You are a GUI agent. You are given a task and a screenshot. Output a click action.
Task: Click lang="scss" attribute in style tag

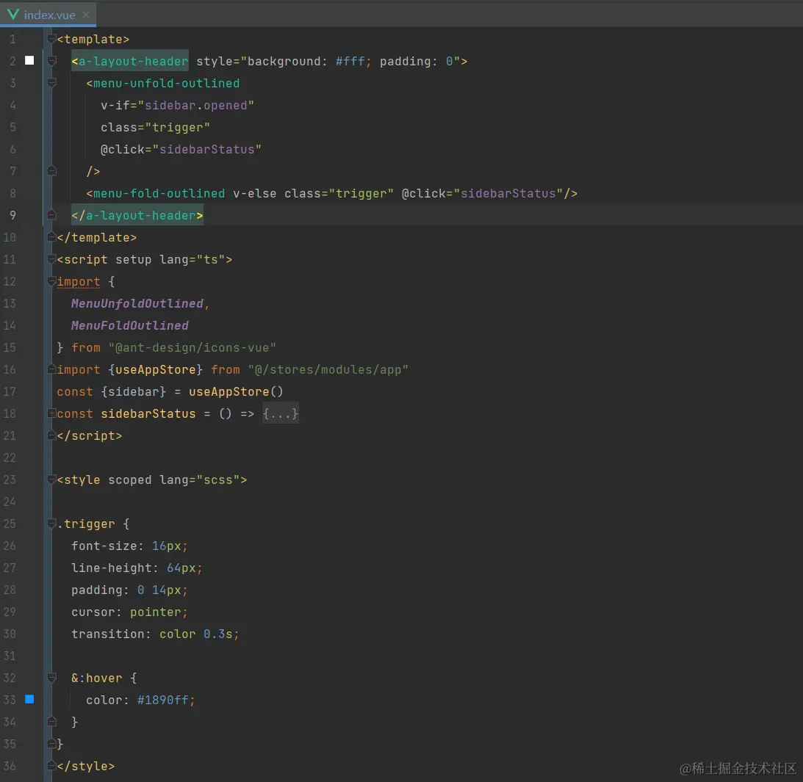199,479
